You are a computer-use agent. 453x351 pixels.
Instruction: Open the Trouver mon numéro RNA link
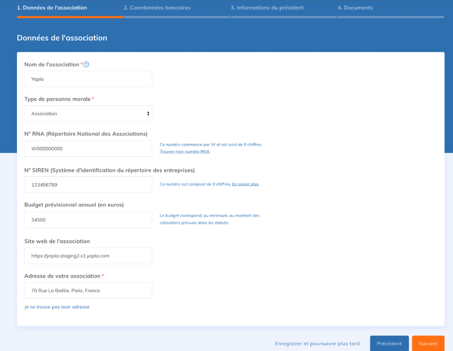184,152
